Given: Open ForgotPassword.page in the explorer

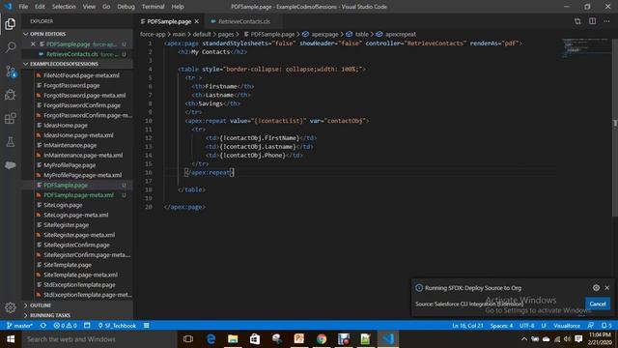Looking at the screenshot, I should click(71, 85).
